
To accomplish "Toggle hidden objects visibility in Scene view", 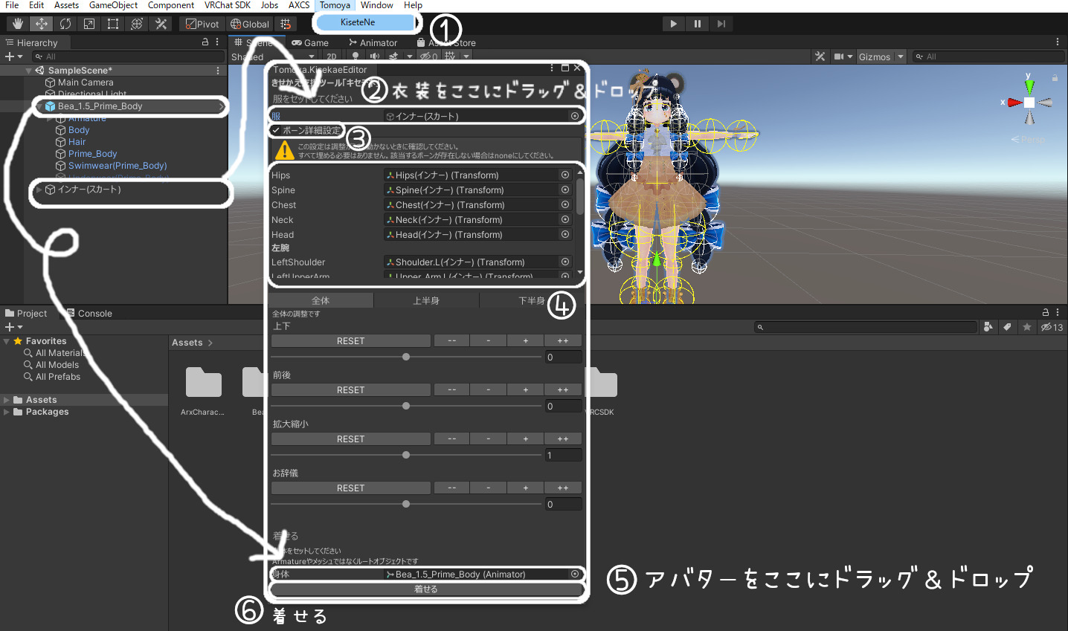I will pyautogui.click(x=428, y=56).
